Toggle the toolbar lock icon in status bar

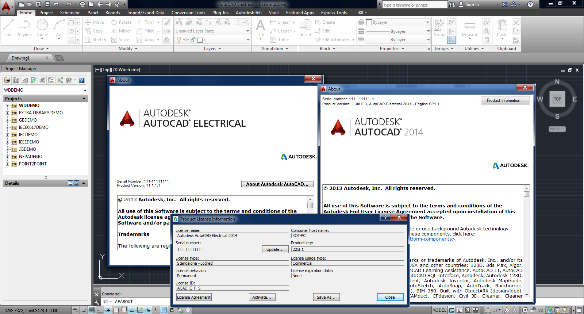click(533, 310)
